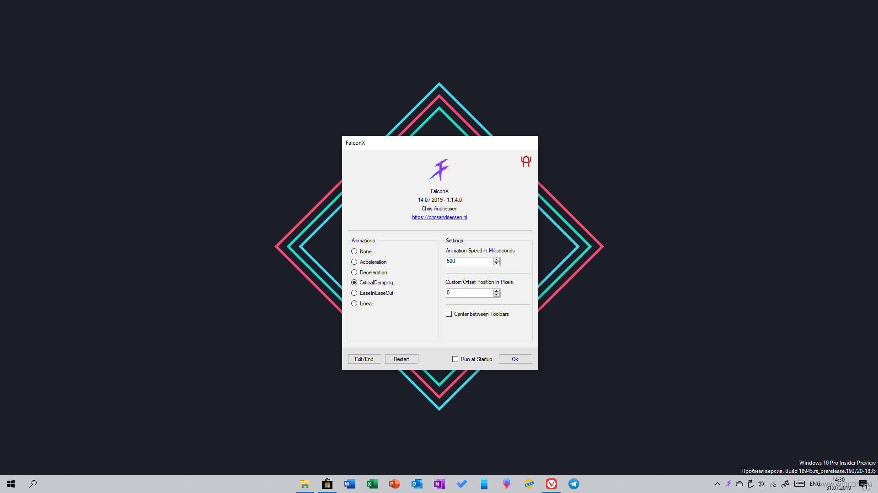878x493 pixels.
Task: Click the Animation Speed field showing 500
Action: (470, 262)
